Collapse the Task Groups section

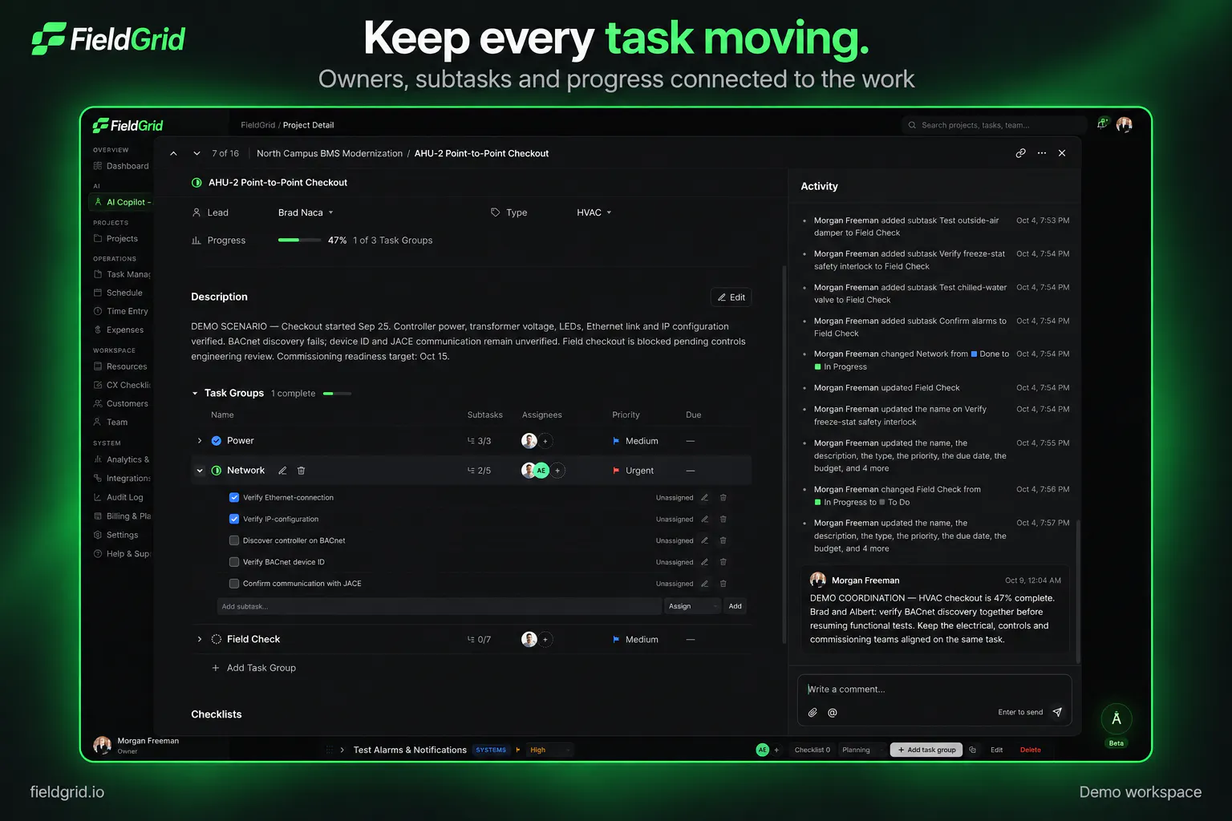click(195, 394)
